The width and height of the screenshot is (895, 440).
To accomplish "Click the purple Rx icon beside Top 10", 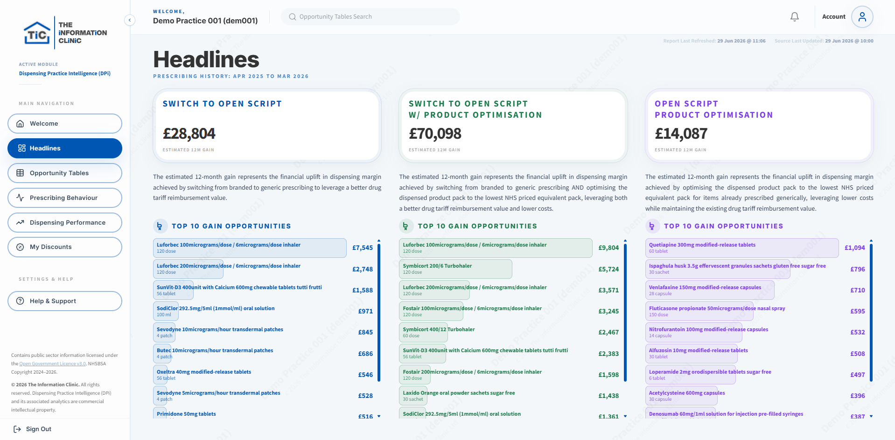I will (652, 226).
